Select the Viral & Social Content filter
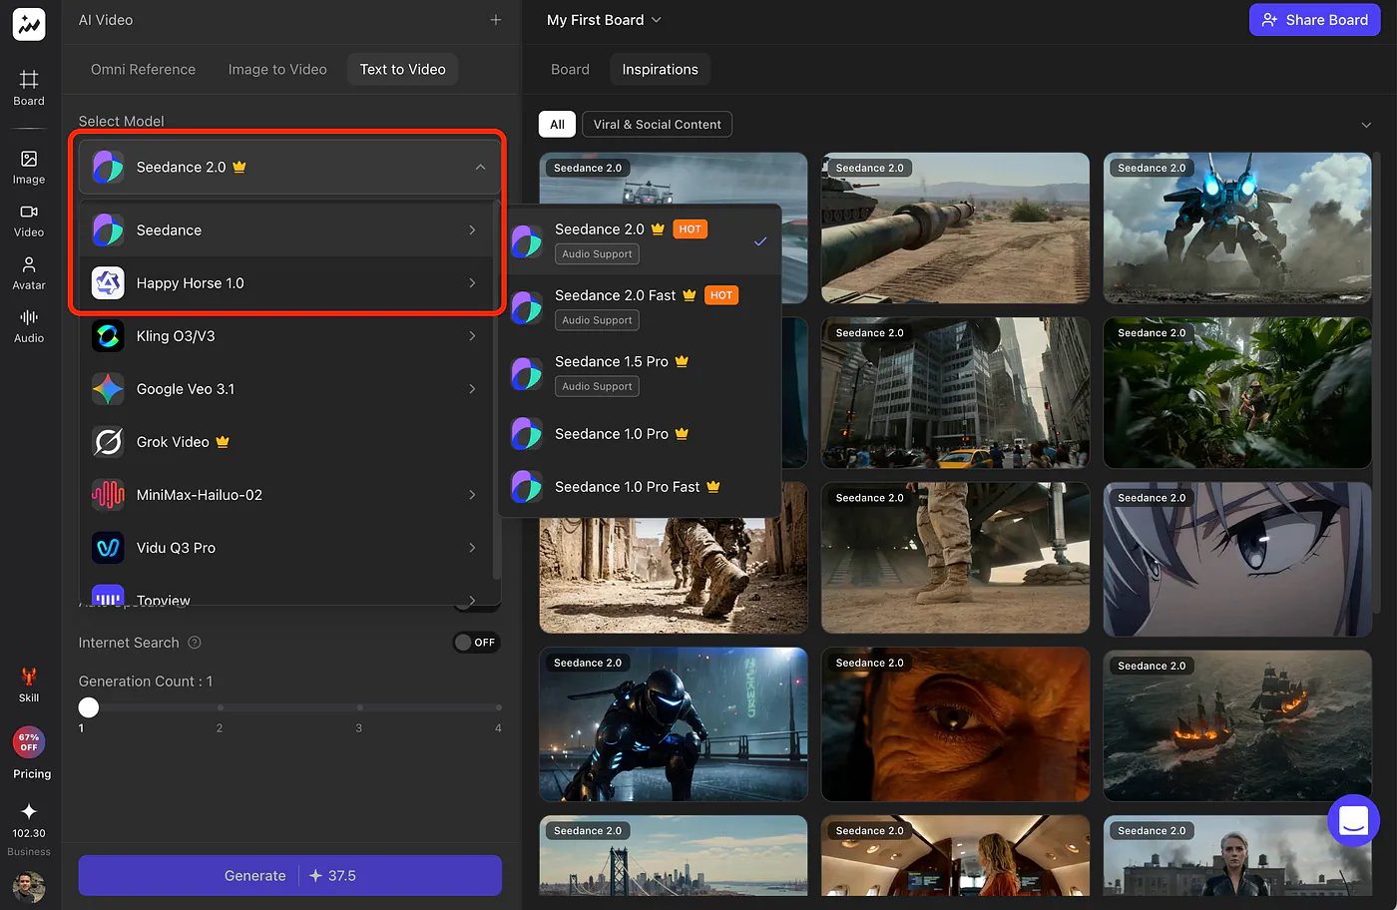Screen dimensions: 1397x910 tap(658, 125)
